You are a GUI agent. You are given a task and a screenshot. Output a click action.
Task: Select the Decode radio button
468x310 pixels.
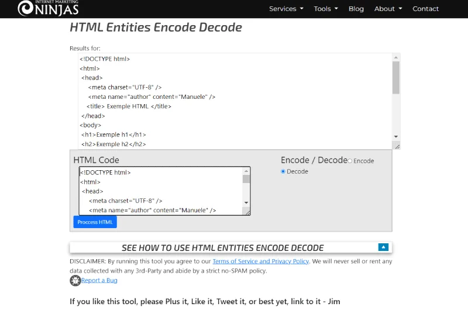284,171
